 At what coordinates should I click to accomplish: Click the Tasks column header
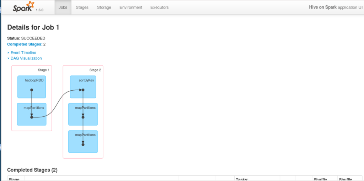pos(242,179)
